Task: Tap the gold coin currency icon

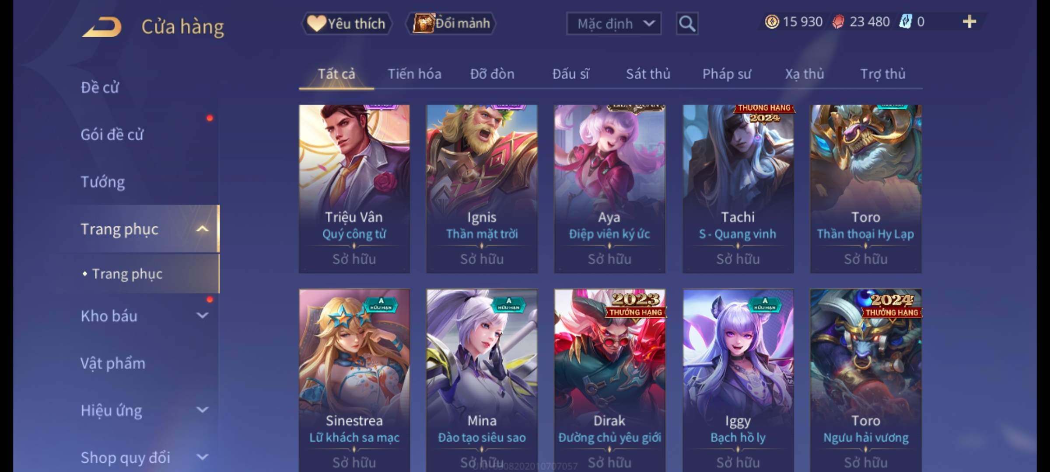Action: click(772, 22)
